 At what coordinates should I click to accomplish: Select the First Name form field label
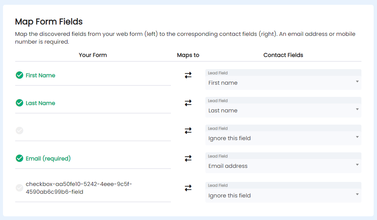click(x=40, y=75)
